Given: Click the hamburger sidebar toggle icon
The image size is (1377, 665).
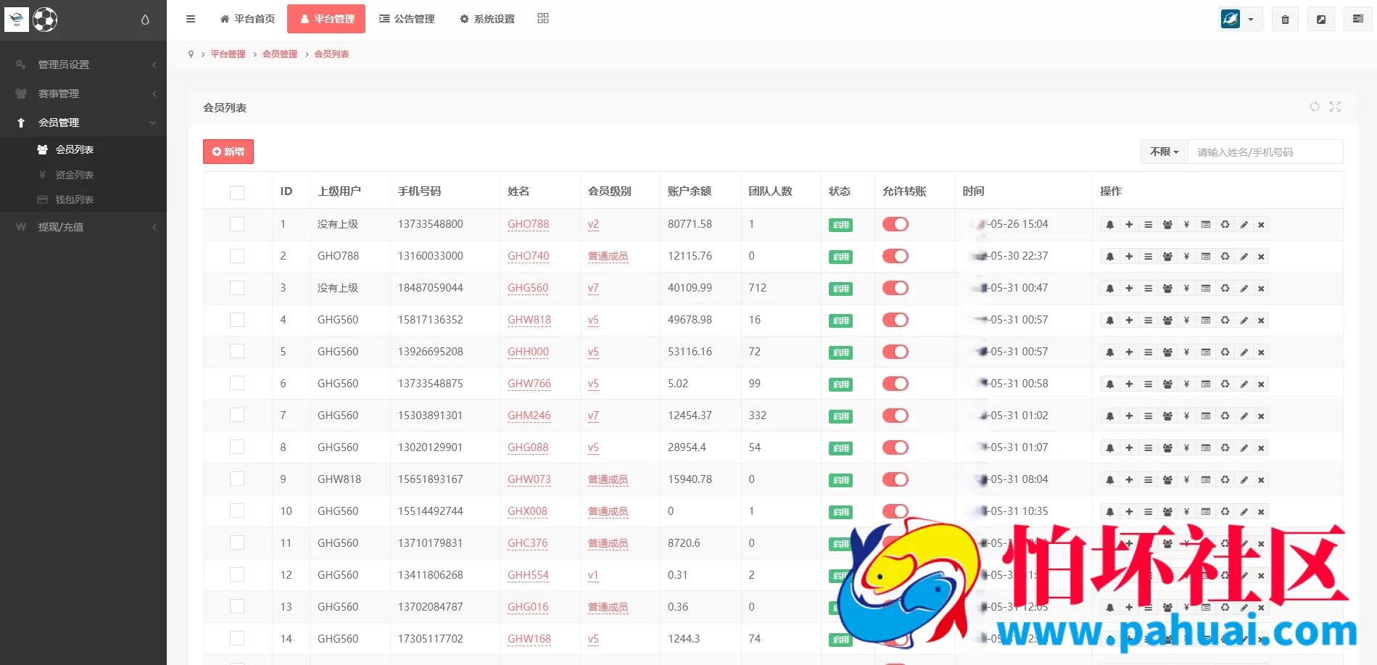Looking at the screenshot, I should point(191,19).
